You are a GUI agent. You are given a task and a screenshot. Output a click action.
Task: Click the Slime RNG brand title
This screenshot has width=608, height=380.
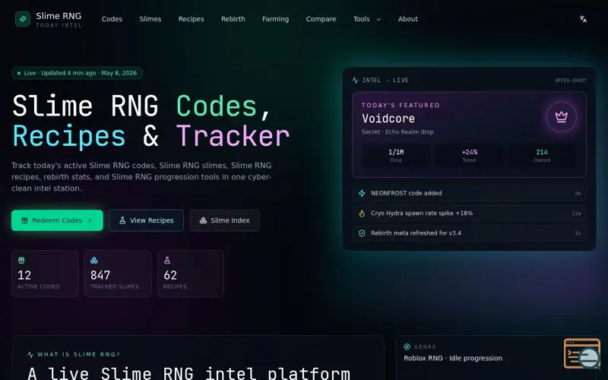pos(59,16)
